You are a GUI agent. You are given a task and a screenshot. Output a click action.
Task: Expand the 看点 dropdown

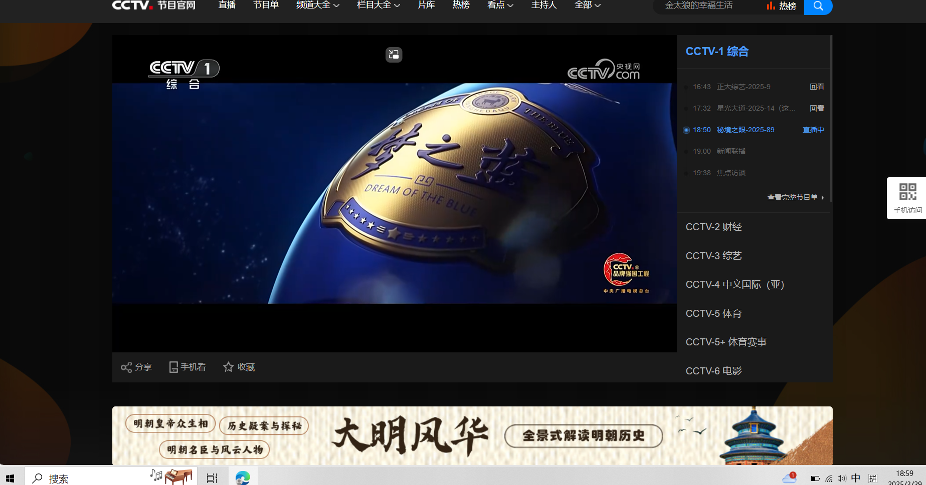point(500,5)
